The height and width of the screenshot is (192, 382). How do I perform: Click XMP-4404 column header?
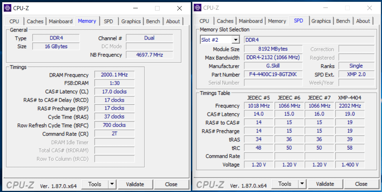pyautogui.click(x=350, y=98)
